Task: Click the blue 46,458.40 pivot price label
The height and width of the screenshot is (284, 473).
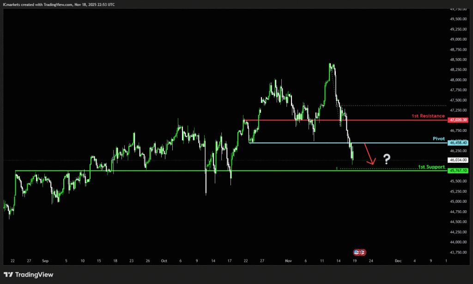Action: 457,143
